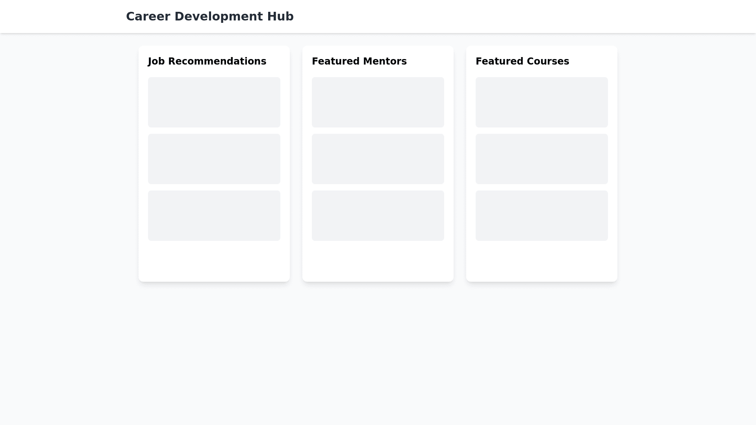This screenshot has width=756, height=425.
Task: Select the Job Recommendations heading
Action: point(207,61)
